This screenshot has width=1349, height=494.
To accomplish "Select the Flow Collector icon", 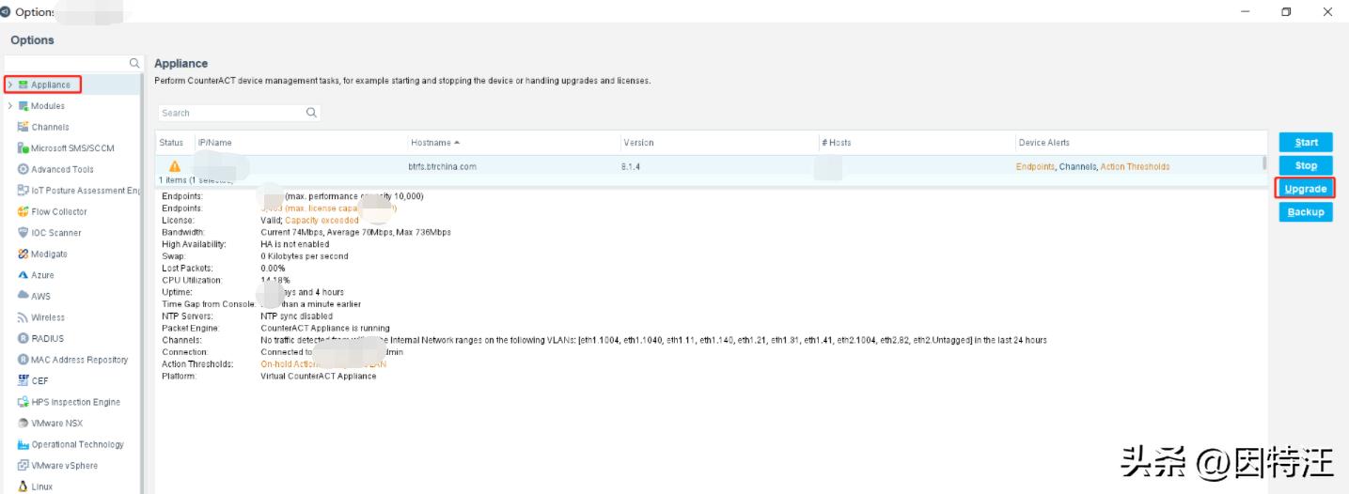I will 24,211.
